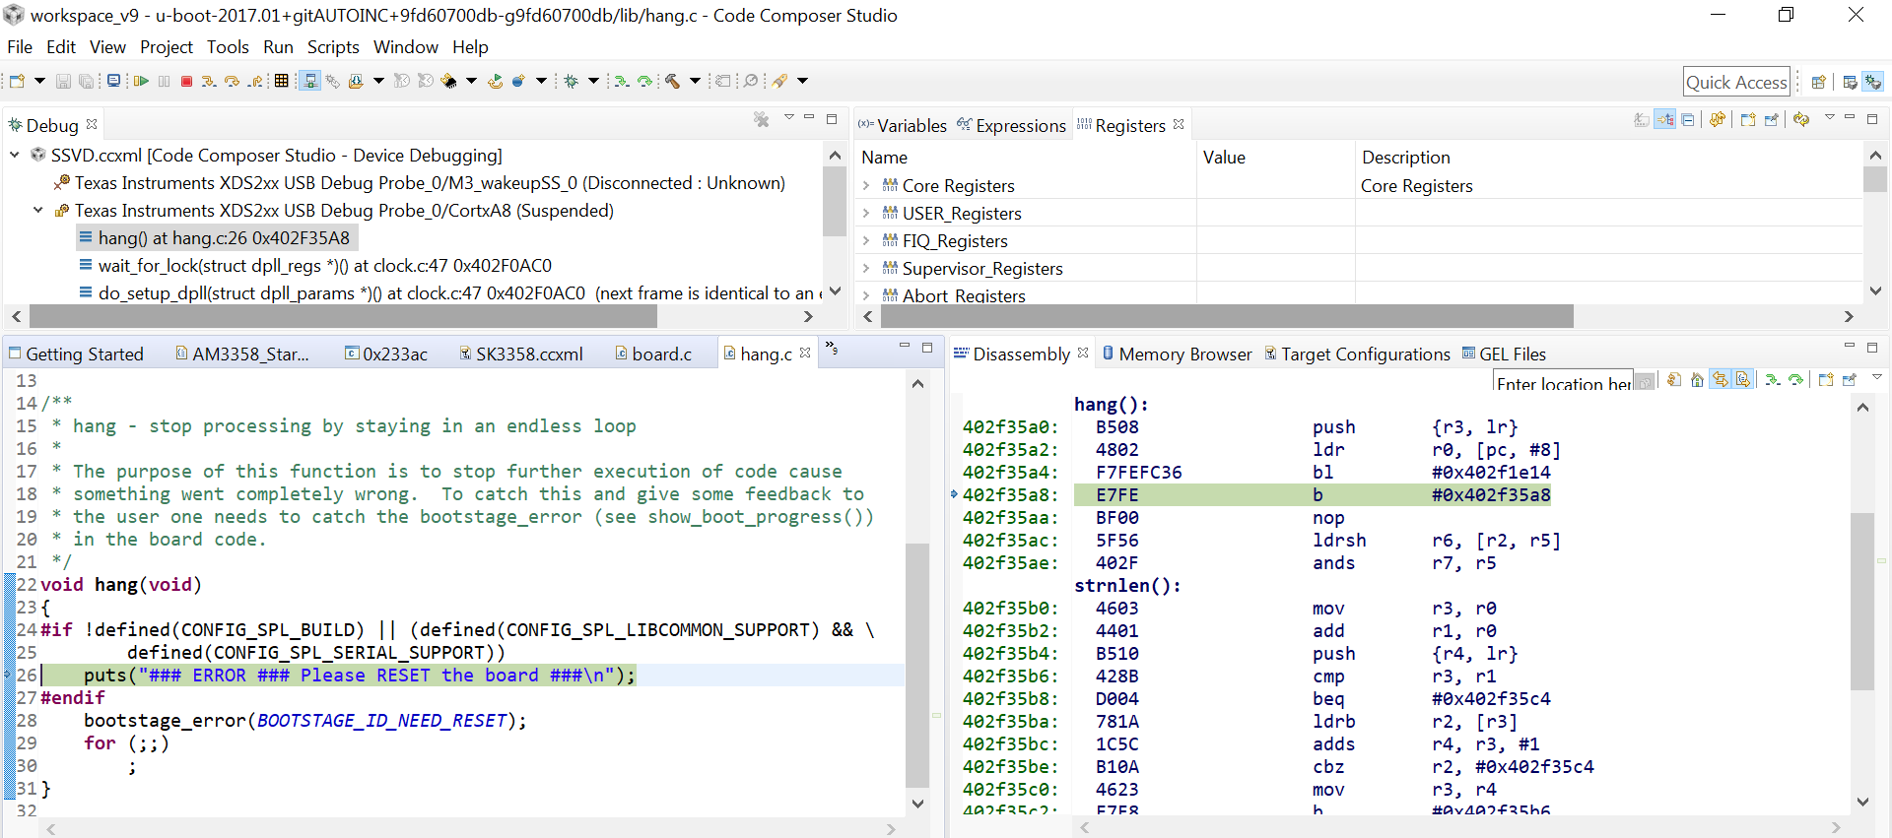
Task: Click the Step Into toolbar icon
Action: click(x=209, y=81)
